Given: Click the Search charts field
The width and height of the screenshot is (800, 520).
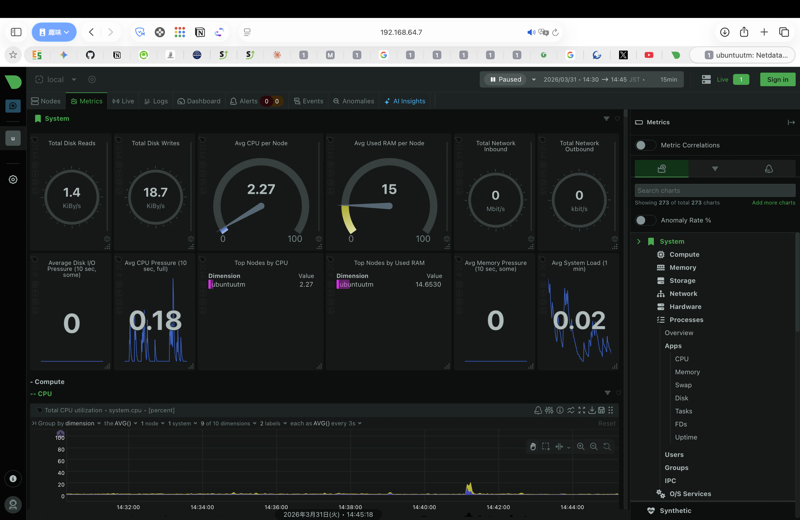Looking at the screenshot, I should tap(715, 190).
